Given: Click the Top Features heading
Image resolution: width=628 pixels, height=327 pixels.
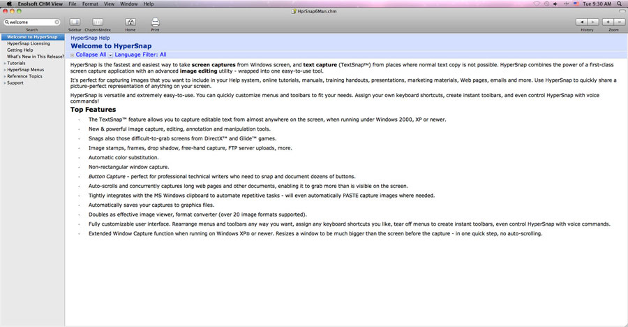Looking at the screenshot, I should click(93, 110).
